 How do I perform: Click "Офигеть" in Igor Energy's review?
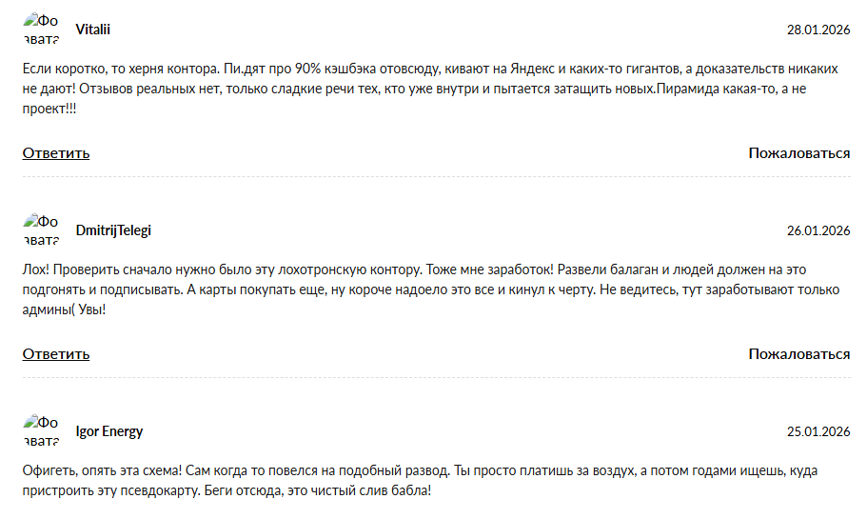click(47, 471)
